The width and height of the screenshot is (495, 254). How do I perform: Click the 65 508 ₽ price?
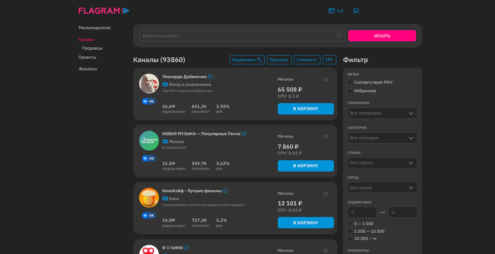(x=290, y=89)
